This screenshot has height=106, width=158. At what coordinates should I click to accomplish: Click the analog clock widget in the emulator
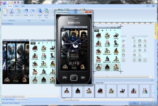[x=73, y=44]
